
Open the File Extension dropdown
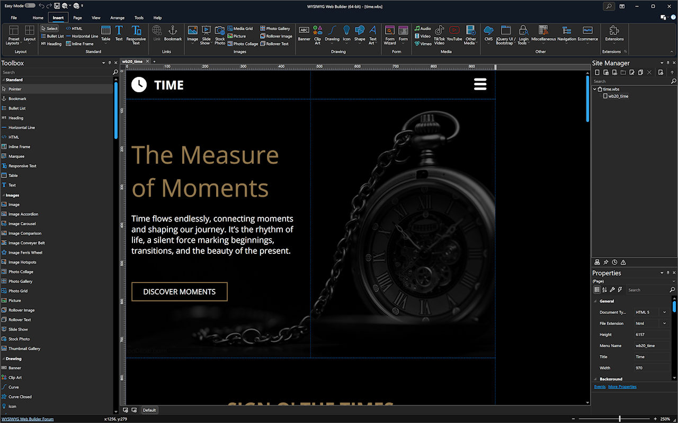click(x=664, y=323)
